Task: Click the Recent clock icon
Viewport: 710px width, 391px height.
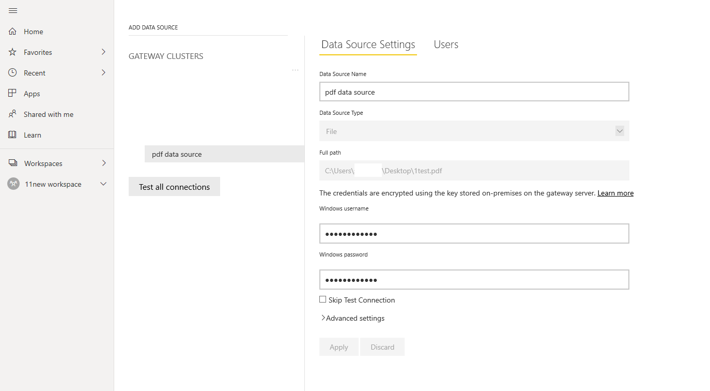Action: click(x=13, y=73)
